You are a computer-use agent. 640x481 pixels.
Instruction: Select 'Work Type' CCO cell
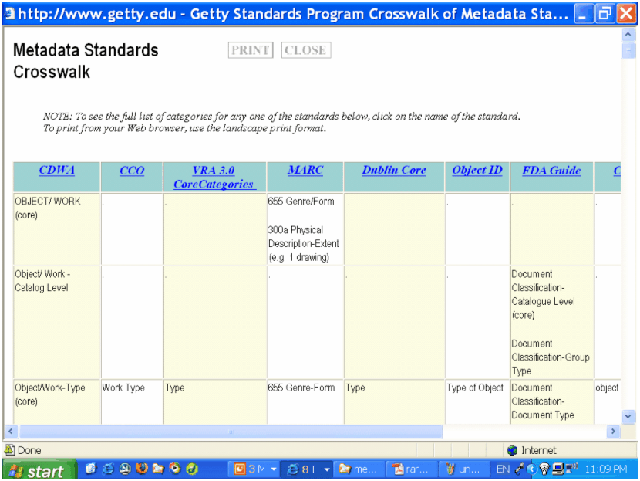tap(132, 402)
